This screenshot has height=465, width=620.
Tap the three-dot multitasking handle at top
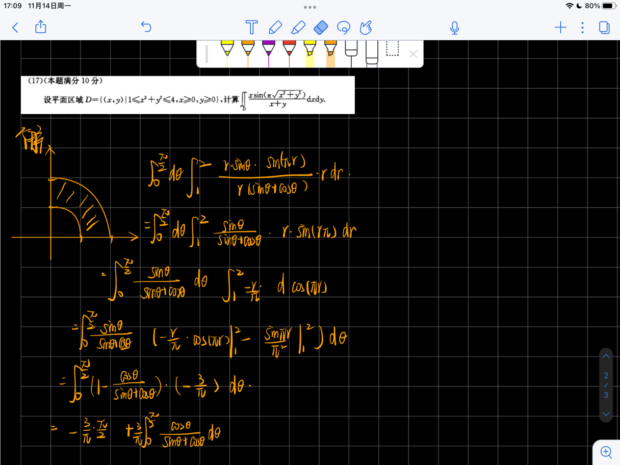pos(309,7)
